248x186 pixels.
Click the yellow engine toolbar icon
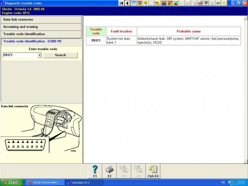point(145,3)
